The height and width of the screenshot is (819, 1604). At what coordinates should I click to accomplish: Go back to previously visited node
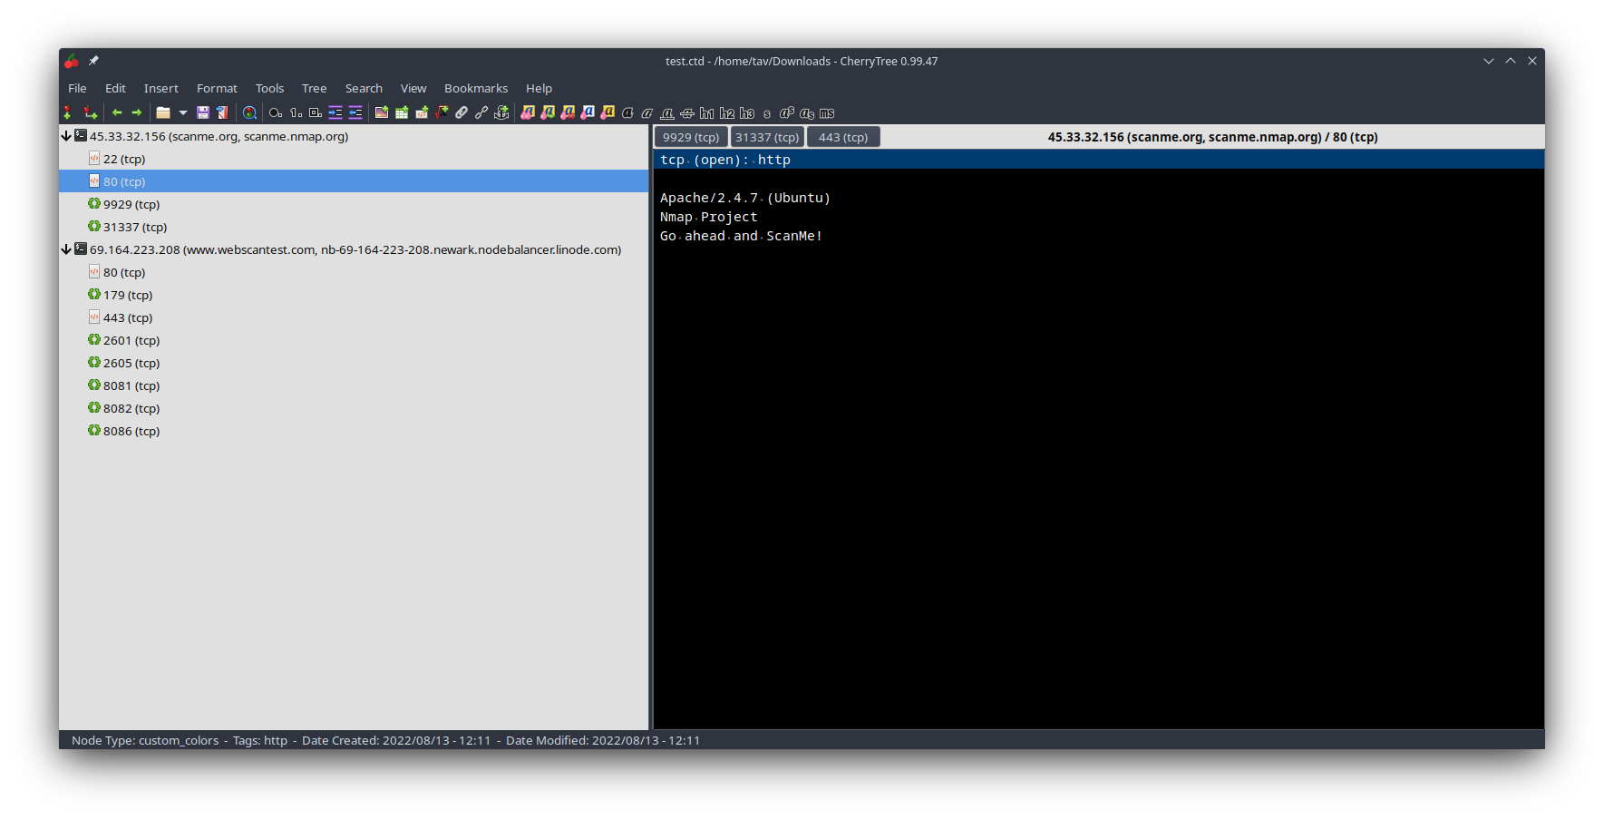117,112
